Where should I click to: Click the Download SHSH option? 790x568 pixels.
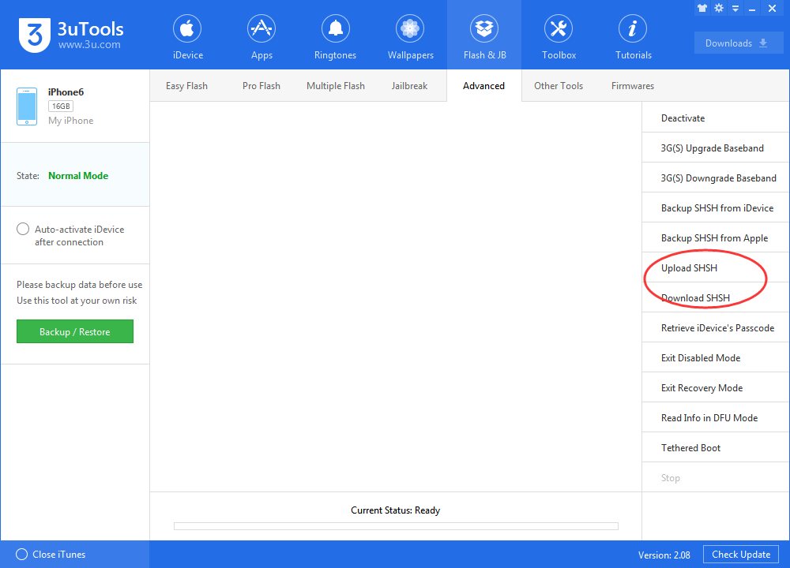716,298
